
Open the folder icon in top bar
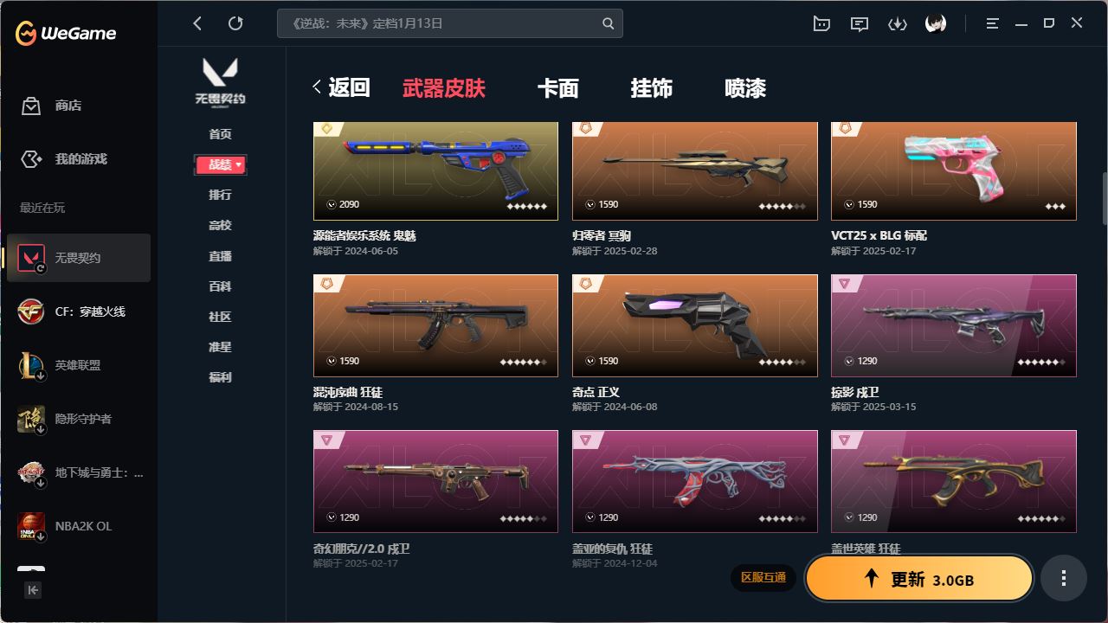(x=821, y=23)
